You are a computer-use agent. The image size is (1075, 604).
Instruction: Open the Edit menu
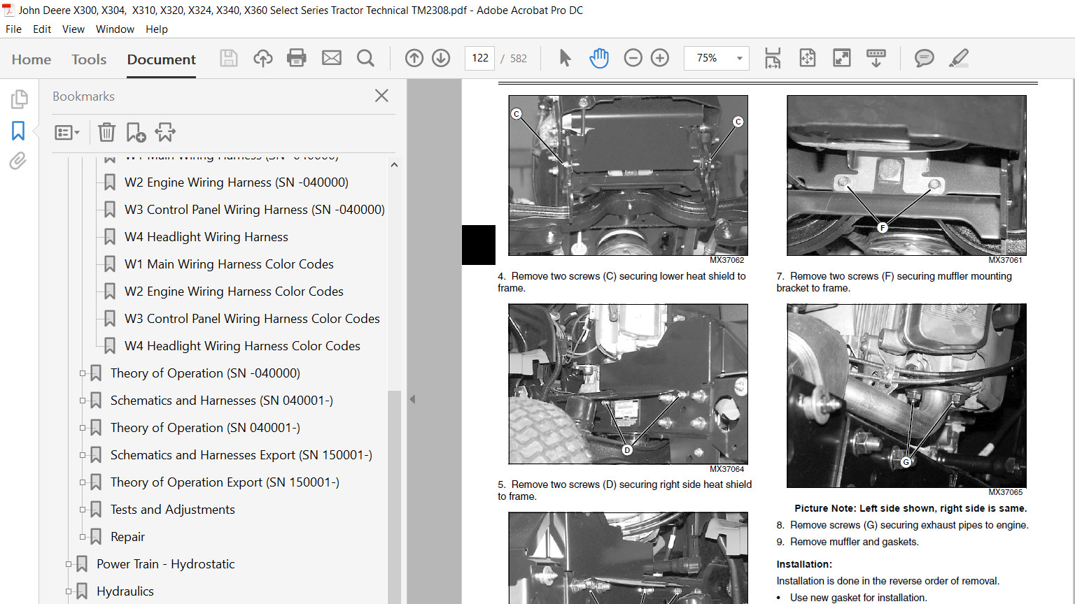(x=42, y=29)
